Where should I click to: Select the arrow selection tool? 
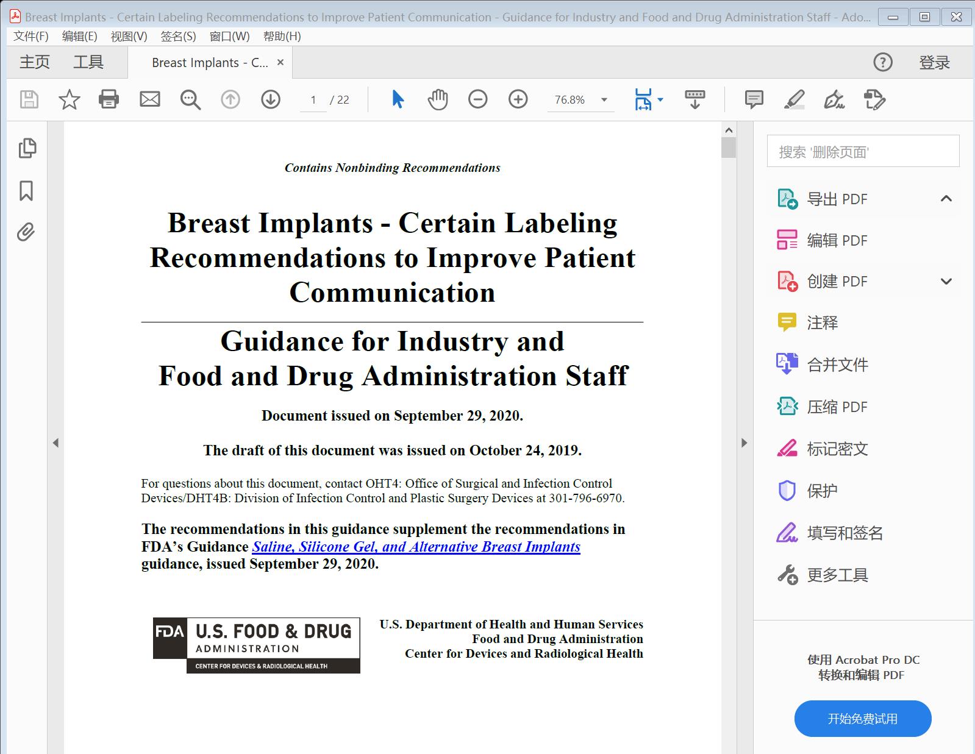click(x=398, y=99)
